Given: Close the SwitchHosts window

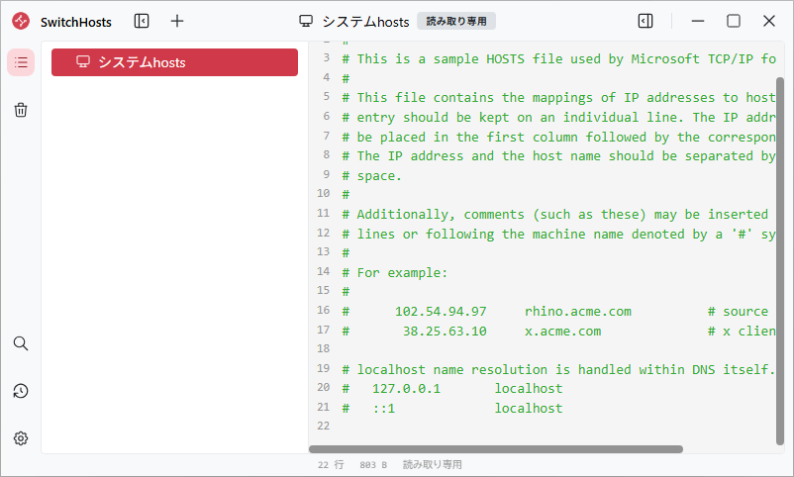Looking at the screenshot, I should point(768,21).
